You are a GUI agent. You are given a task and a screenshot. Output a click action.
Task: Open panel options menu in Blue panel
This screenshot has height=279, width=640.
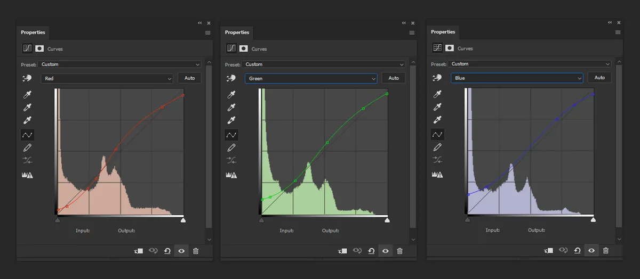[x=618, y=32]
